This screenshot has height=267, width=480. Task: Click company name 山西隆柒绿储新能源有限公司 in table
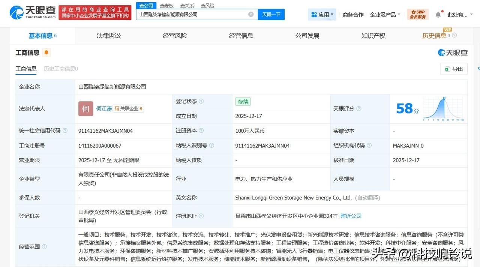[x=112, y=87]
